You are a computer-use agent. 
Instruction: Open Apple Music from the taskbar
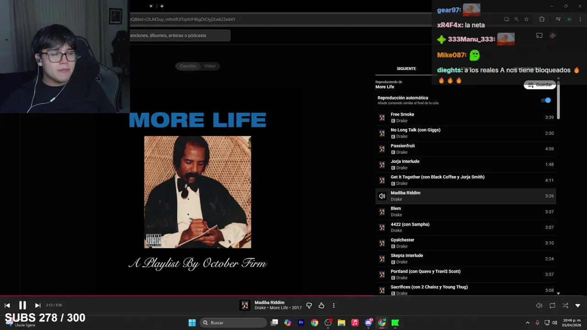pyautogui.click(x=354, y=323)
